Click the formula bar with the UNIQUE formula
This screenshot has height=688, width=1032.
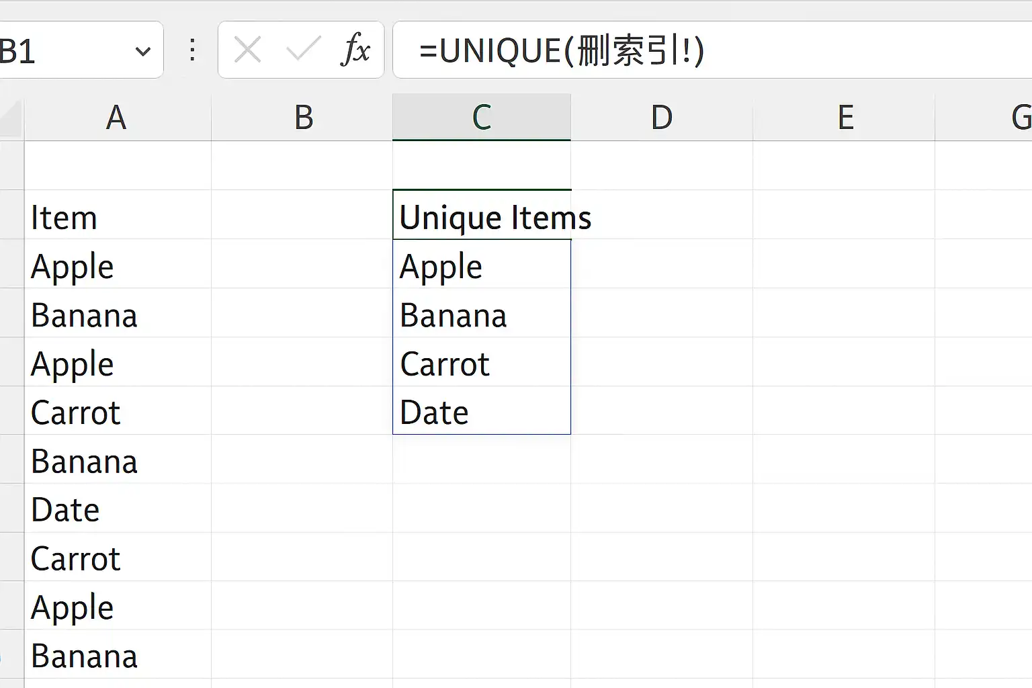(x=712, y=50)
